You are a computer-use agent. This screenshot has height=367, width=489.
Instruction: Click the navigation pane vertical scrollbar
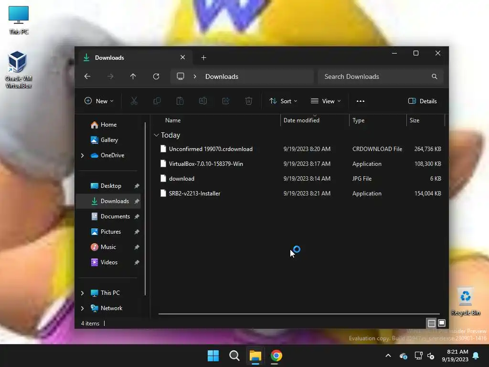tap(145, 209)
